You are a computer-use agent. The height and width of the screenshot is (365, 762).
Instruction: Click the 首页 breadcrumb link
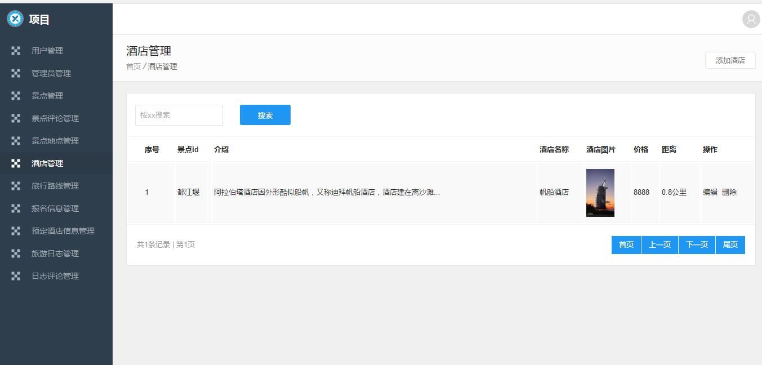pyautogui.click(x=133, y=66)
